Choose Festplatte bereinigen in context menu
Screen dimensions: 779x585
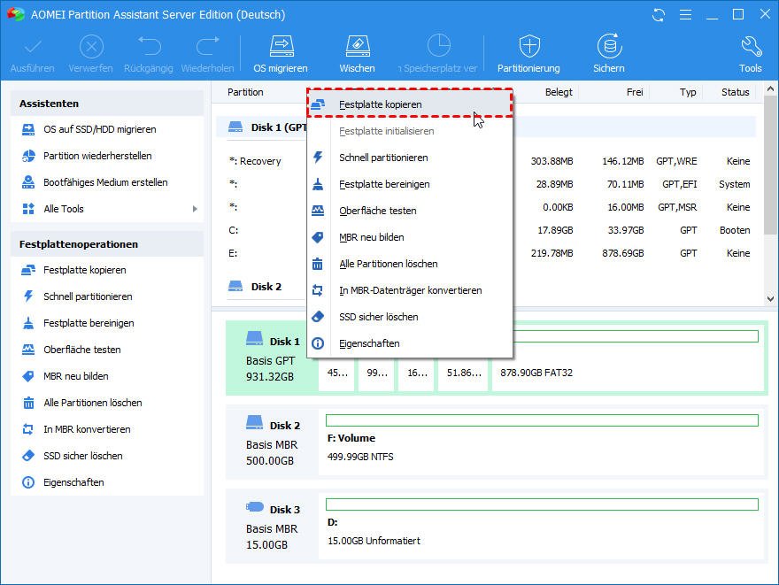click(410, 184)
